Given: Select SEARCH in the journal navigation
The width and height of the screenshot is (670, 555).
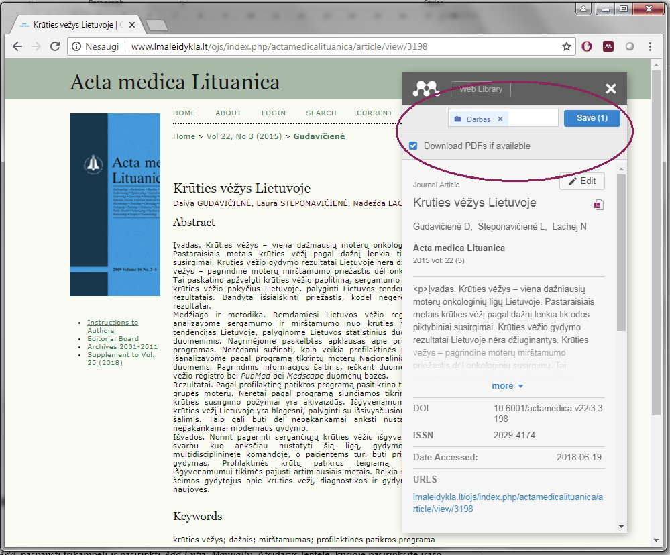Looking at the screenshot, I should pos(321,113).
